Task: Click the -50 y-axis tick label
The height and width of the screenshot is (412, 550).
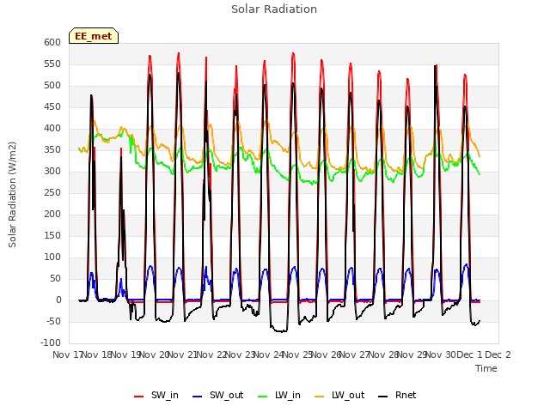Action: tap(52, 321)
